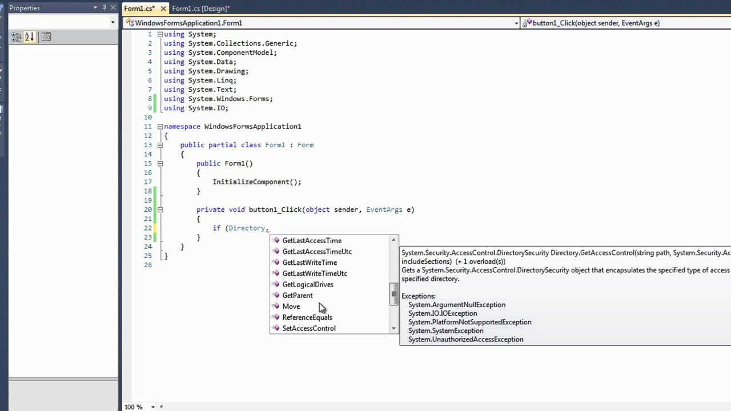Toggle Alphabetical sort in Properties panel
This screenshot has width=731, height=411.
[30, 37]
